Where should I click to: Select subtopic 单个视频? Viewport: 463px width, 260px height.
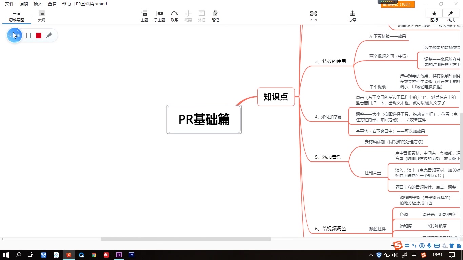(378, 87)
